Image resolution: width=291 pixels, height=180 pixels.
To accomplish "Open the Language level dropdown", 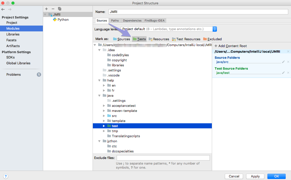I will click(215, 29).
